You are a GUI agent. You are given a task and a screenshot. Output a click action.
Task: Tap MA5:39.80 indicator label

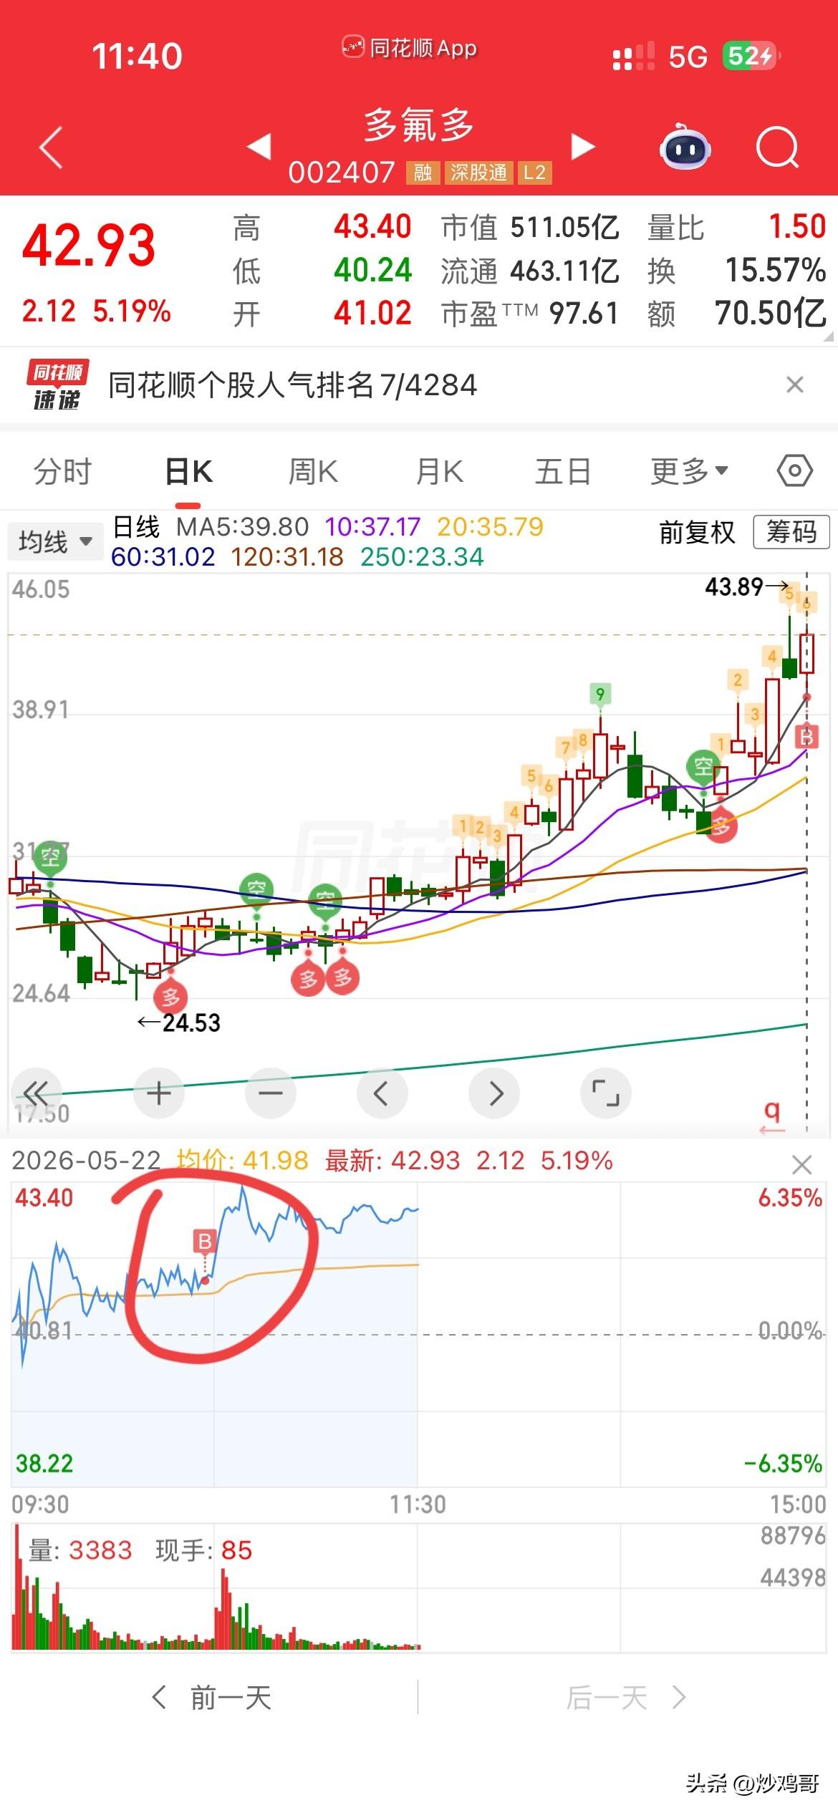click(x=242, y=527)
